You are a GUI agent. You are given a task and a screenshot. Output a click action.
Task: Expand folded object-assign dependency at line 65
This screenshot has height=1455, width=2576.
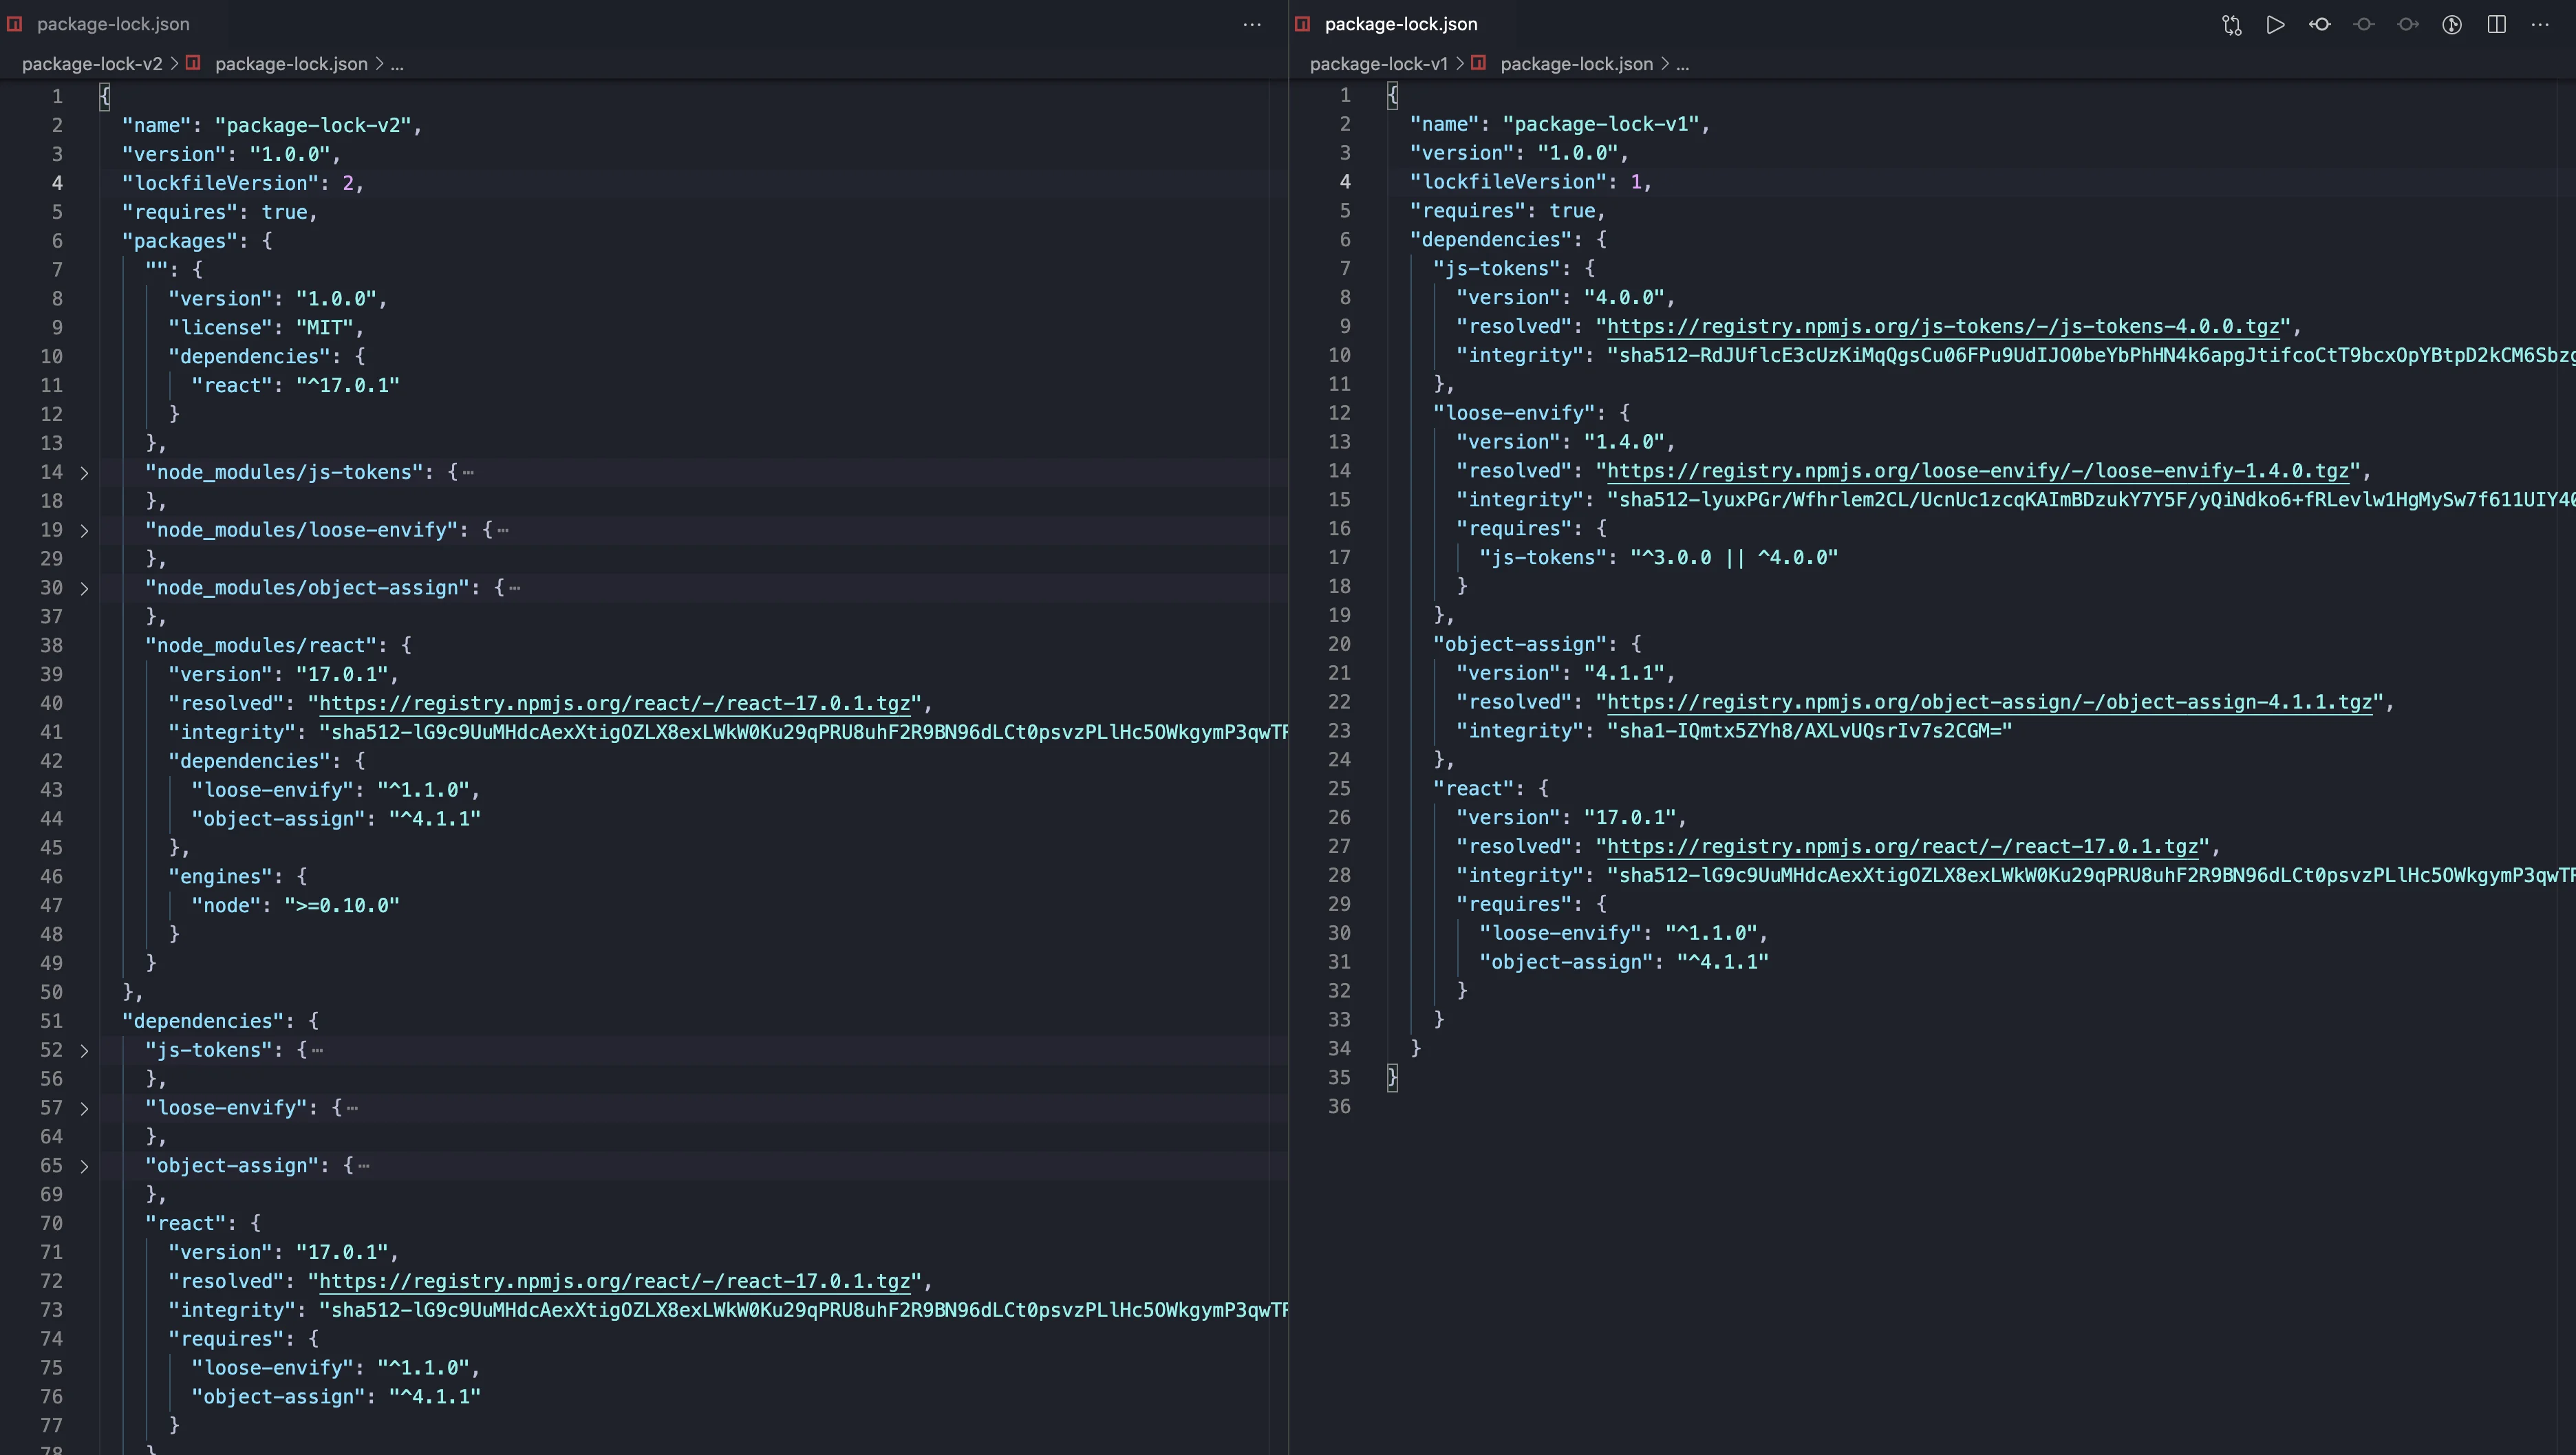[x=84, y=1166]
